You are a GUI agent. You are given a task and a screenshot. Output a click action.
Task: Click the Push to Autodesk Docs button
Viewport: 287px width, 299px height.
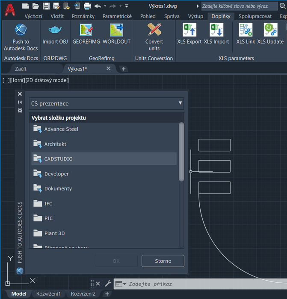21,37
